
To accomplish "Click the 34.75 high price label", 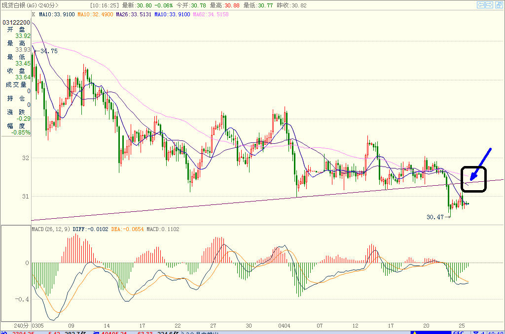I will point(49,51).
